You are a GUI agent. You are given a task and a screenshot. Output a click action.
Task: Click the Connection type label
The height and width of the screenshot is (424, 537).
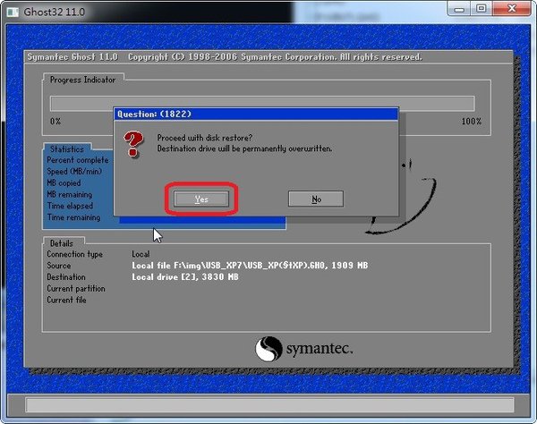coord(74,254)
